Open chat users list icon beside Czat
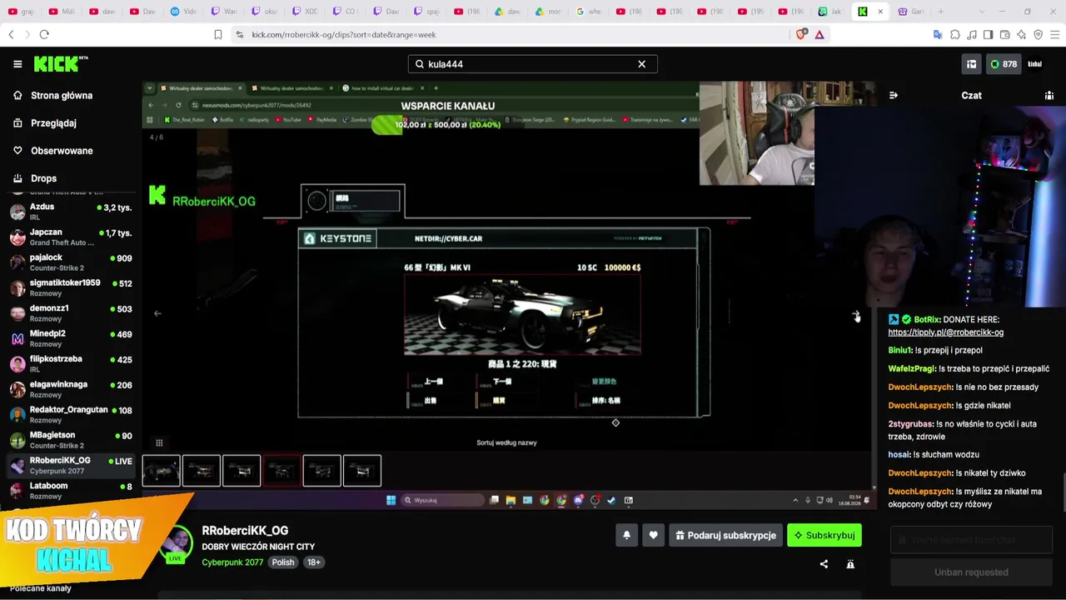 click(x=1049, y=95)
